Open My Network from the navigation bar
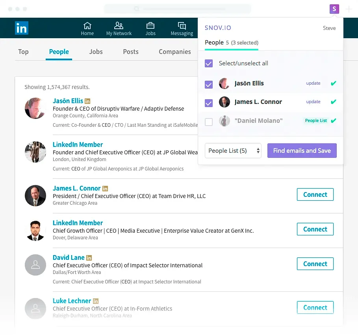 [119, 26]
